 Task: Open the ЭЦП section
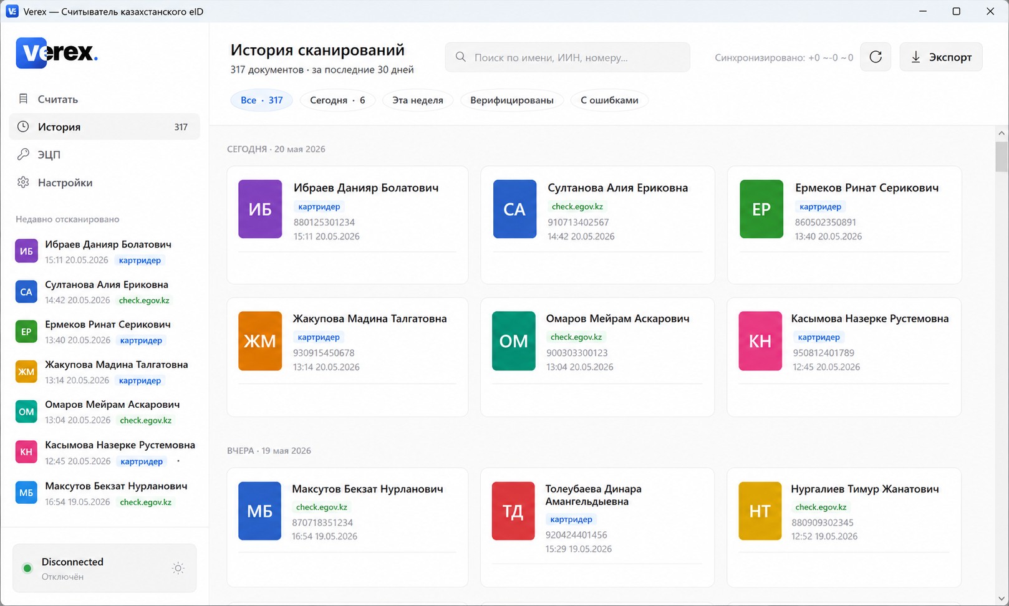coord(104,155)
